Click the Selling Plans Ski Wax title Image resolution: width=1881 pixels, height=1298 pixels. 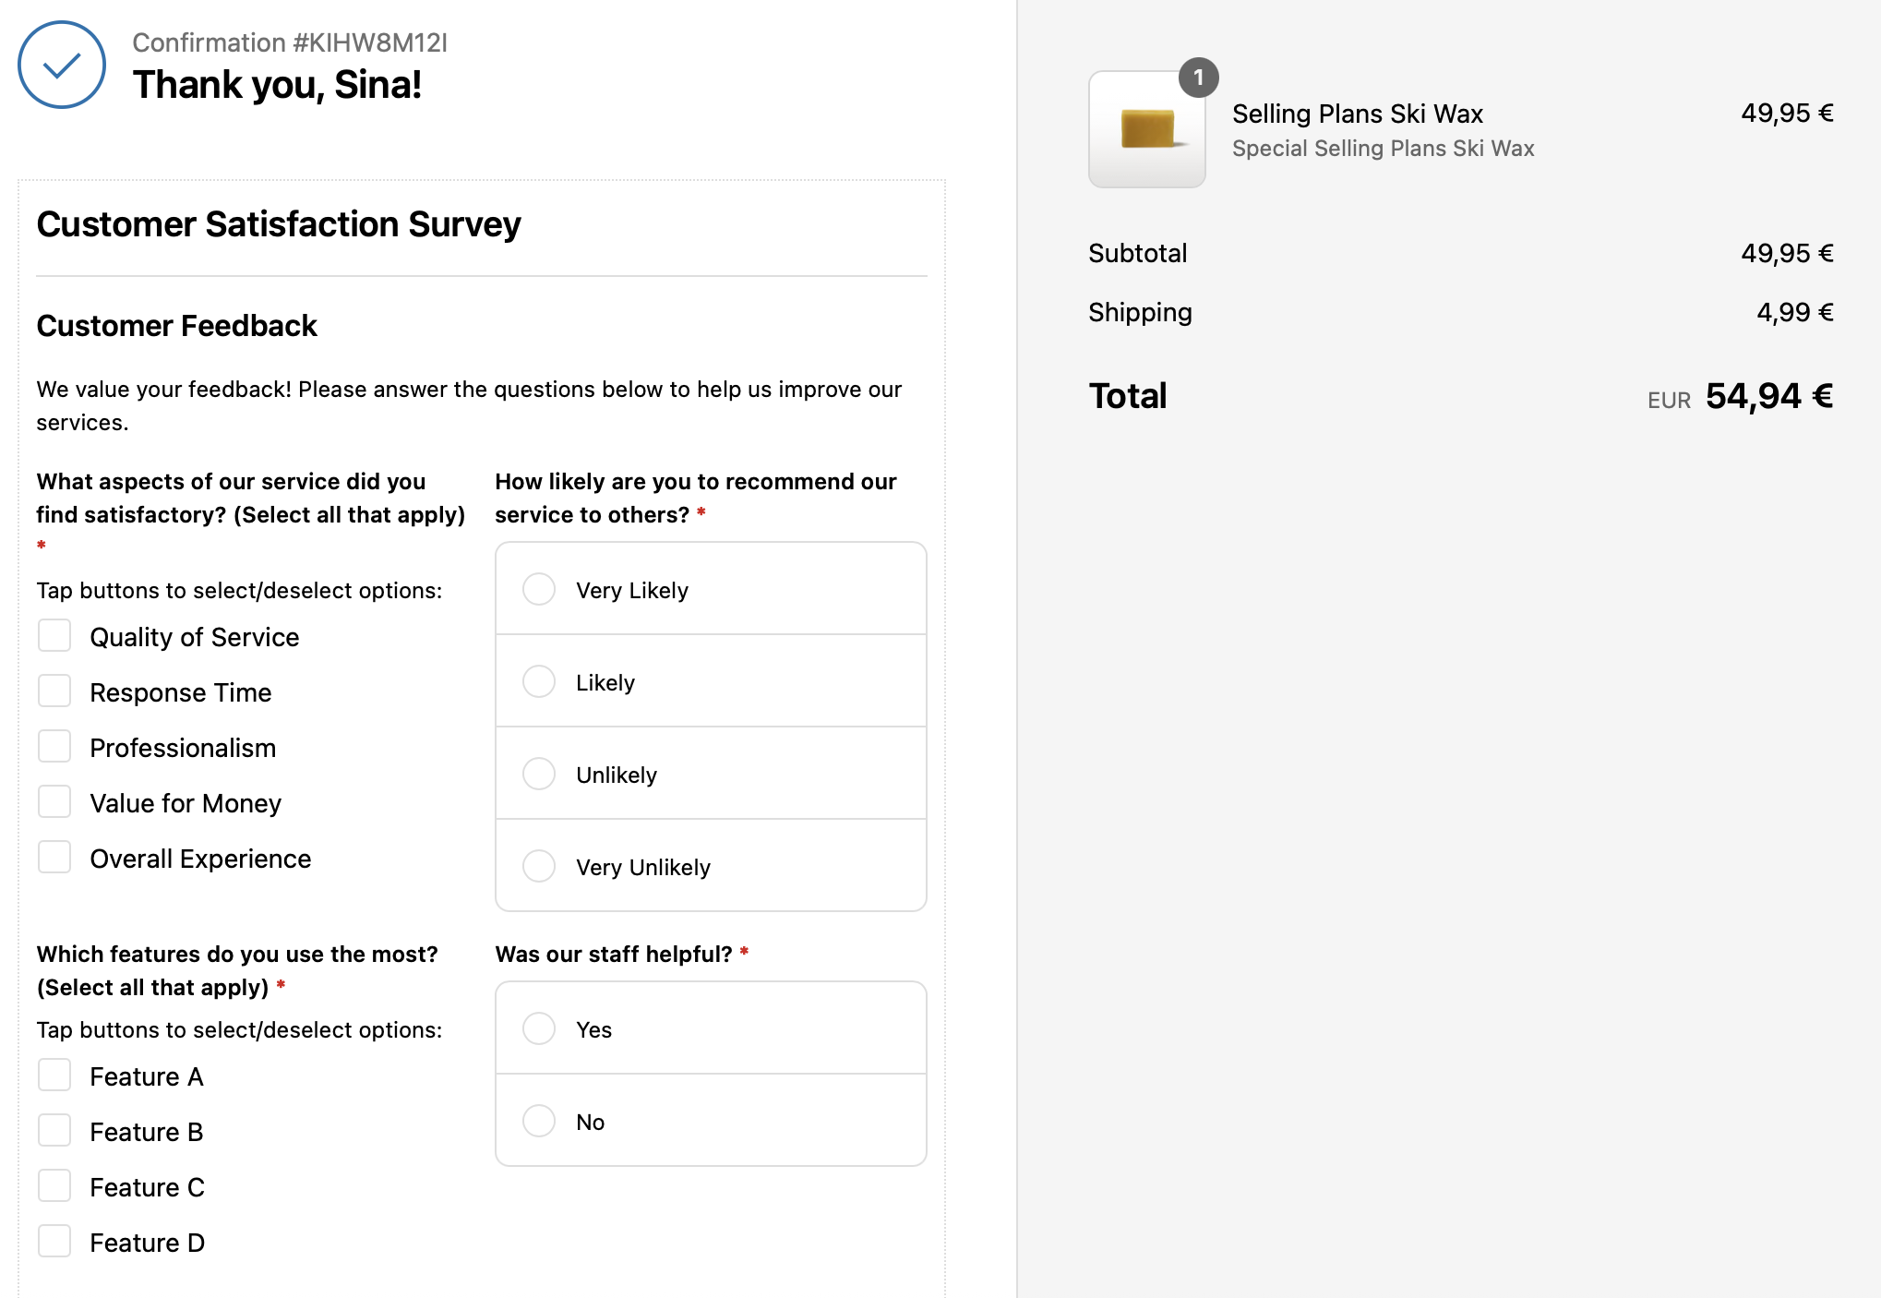tap(1357, 114)
